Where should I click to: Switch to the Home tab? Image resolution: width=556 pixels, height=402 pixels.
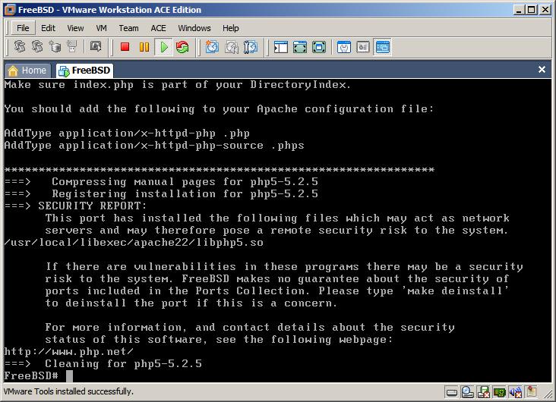pyautogui.click(x=27, y=71)
